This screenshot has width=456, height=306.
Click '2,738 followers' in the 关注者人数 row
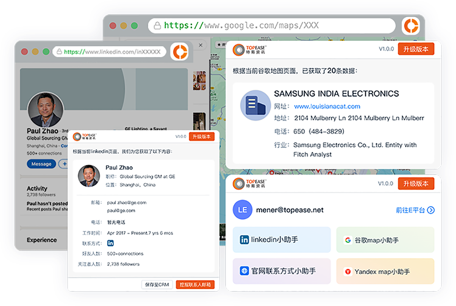coord(123,264)
